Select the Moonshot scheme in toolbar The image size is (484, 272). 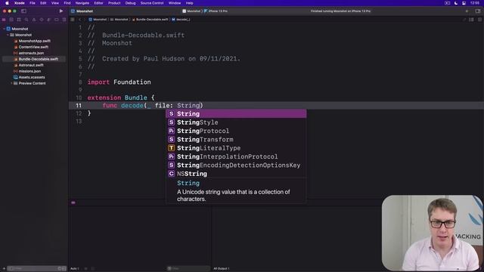point(191,11)
